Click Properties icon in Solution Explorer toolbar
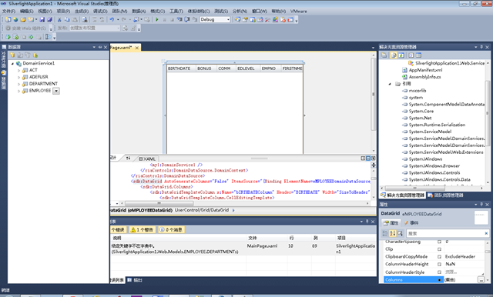The width and height of the screenshot is (493, 297). click(x=384, y=55)
